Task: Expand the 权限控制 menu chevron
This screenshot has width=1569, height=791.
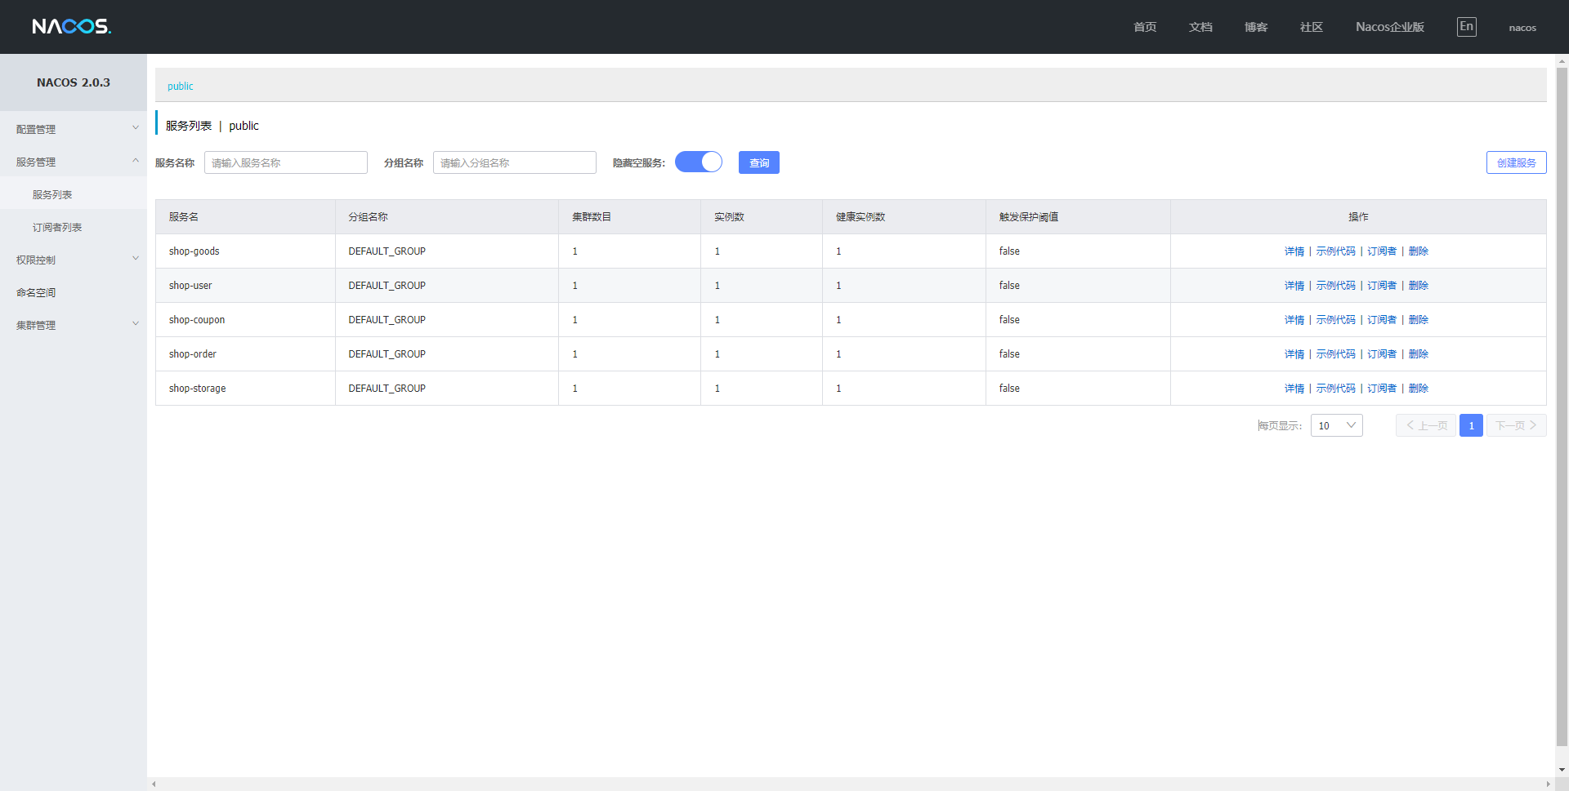Action: click(x=136, y=259)
